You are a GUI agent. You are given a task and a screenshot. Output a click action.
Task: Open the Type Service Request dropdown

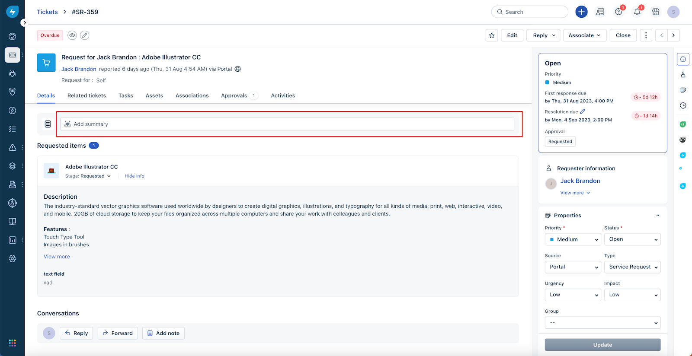pyautogui.click(x=632, y=267)
